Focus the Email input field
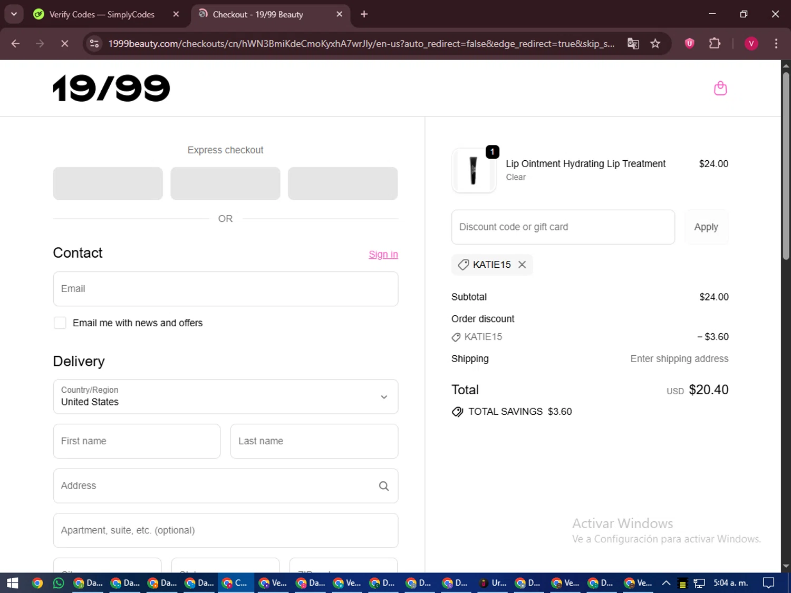 coord(226,289)
